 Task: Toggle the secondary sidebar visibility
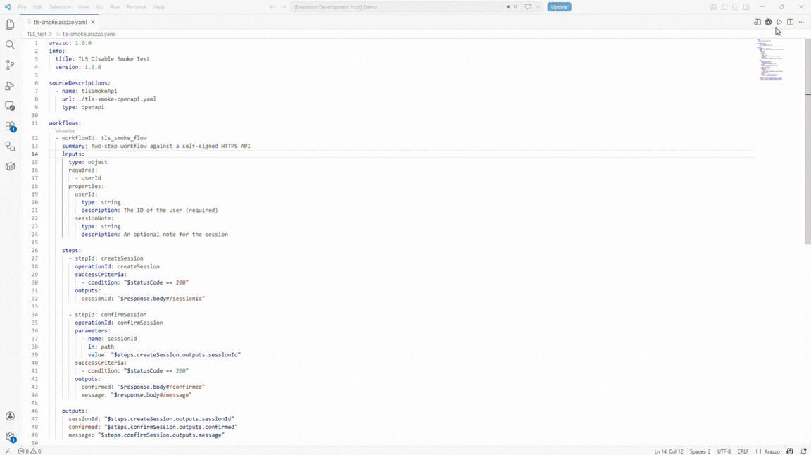746,7
